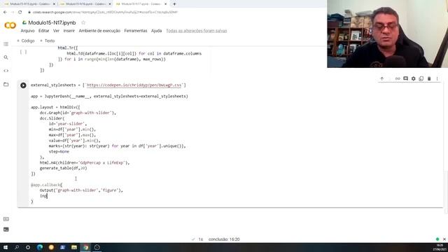Viewport: 448px width, 252px height.
Task: Delete the selected cell with trash icon
Action: point(429,78)
